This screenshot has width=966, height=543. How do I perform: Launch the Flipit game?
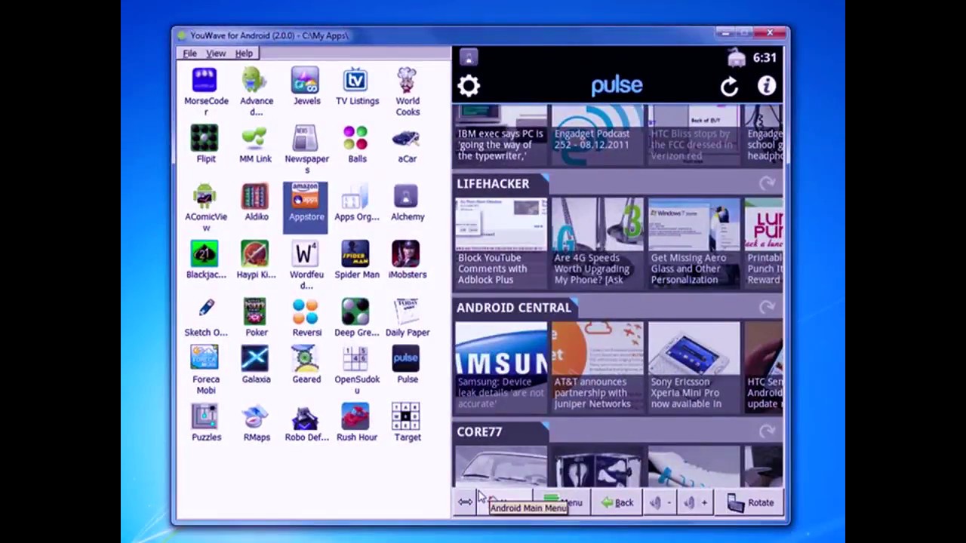pyautogui.click(x=205, y=139)
